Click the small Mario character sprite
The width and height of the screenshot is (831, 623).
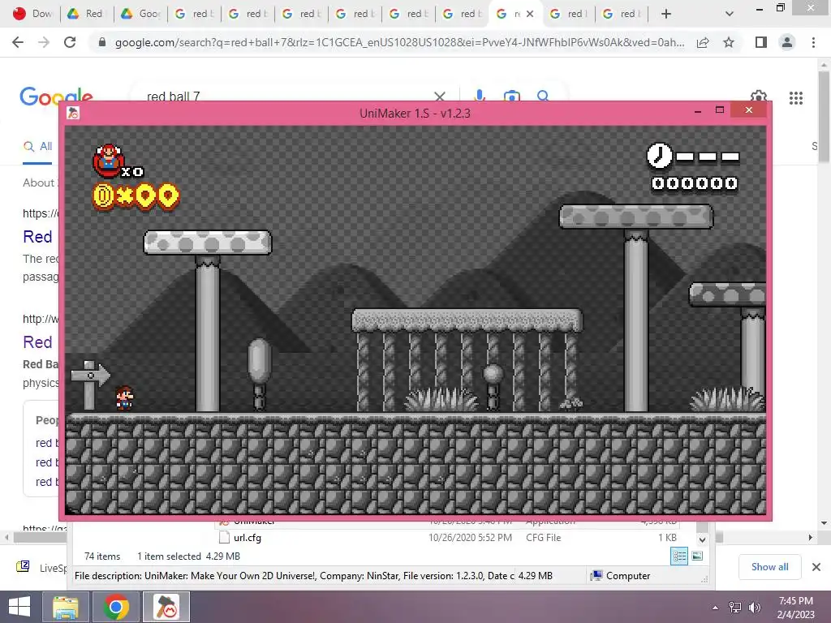tap(124, 397)
